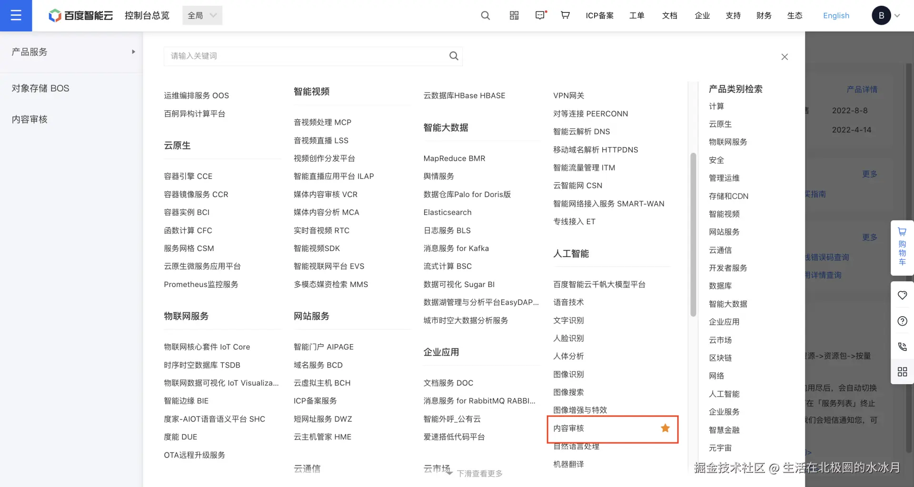Open 物联网核心套件 IoT Core

[207, 347]
